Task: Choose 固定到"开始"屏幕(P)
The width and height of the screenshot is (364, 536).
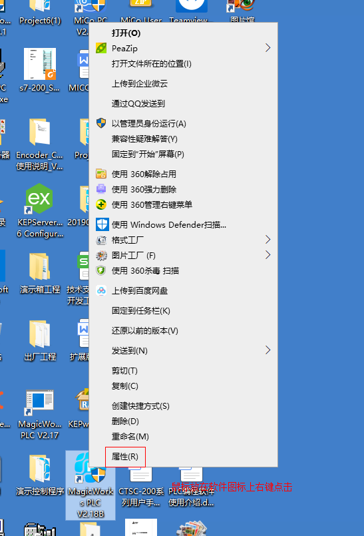Action: point(148,154)
